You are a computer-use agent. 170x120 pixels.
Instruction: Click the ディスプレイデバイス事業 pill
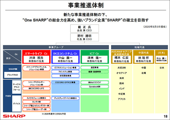[x=65, y=98]
